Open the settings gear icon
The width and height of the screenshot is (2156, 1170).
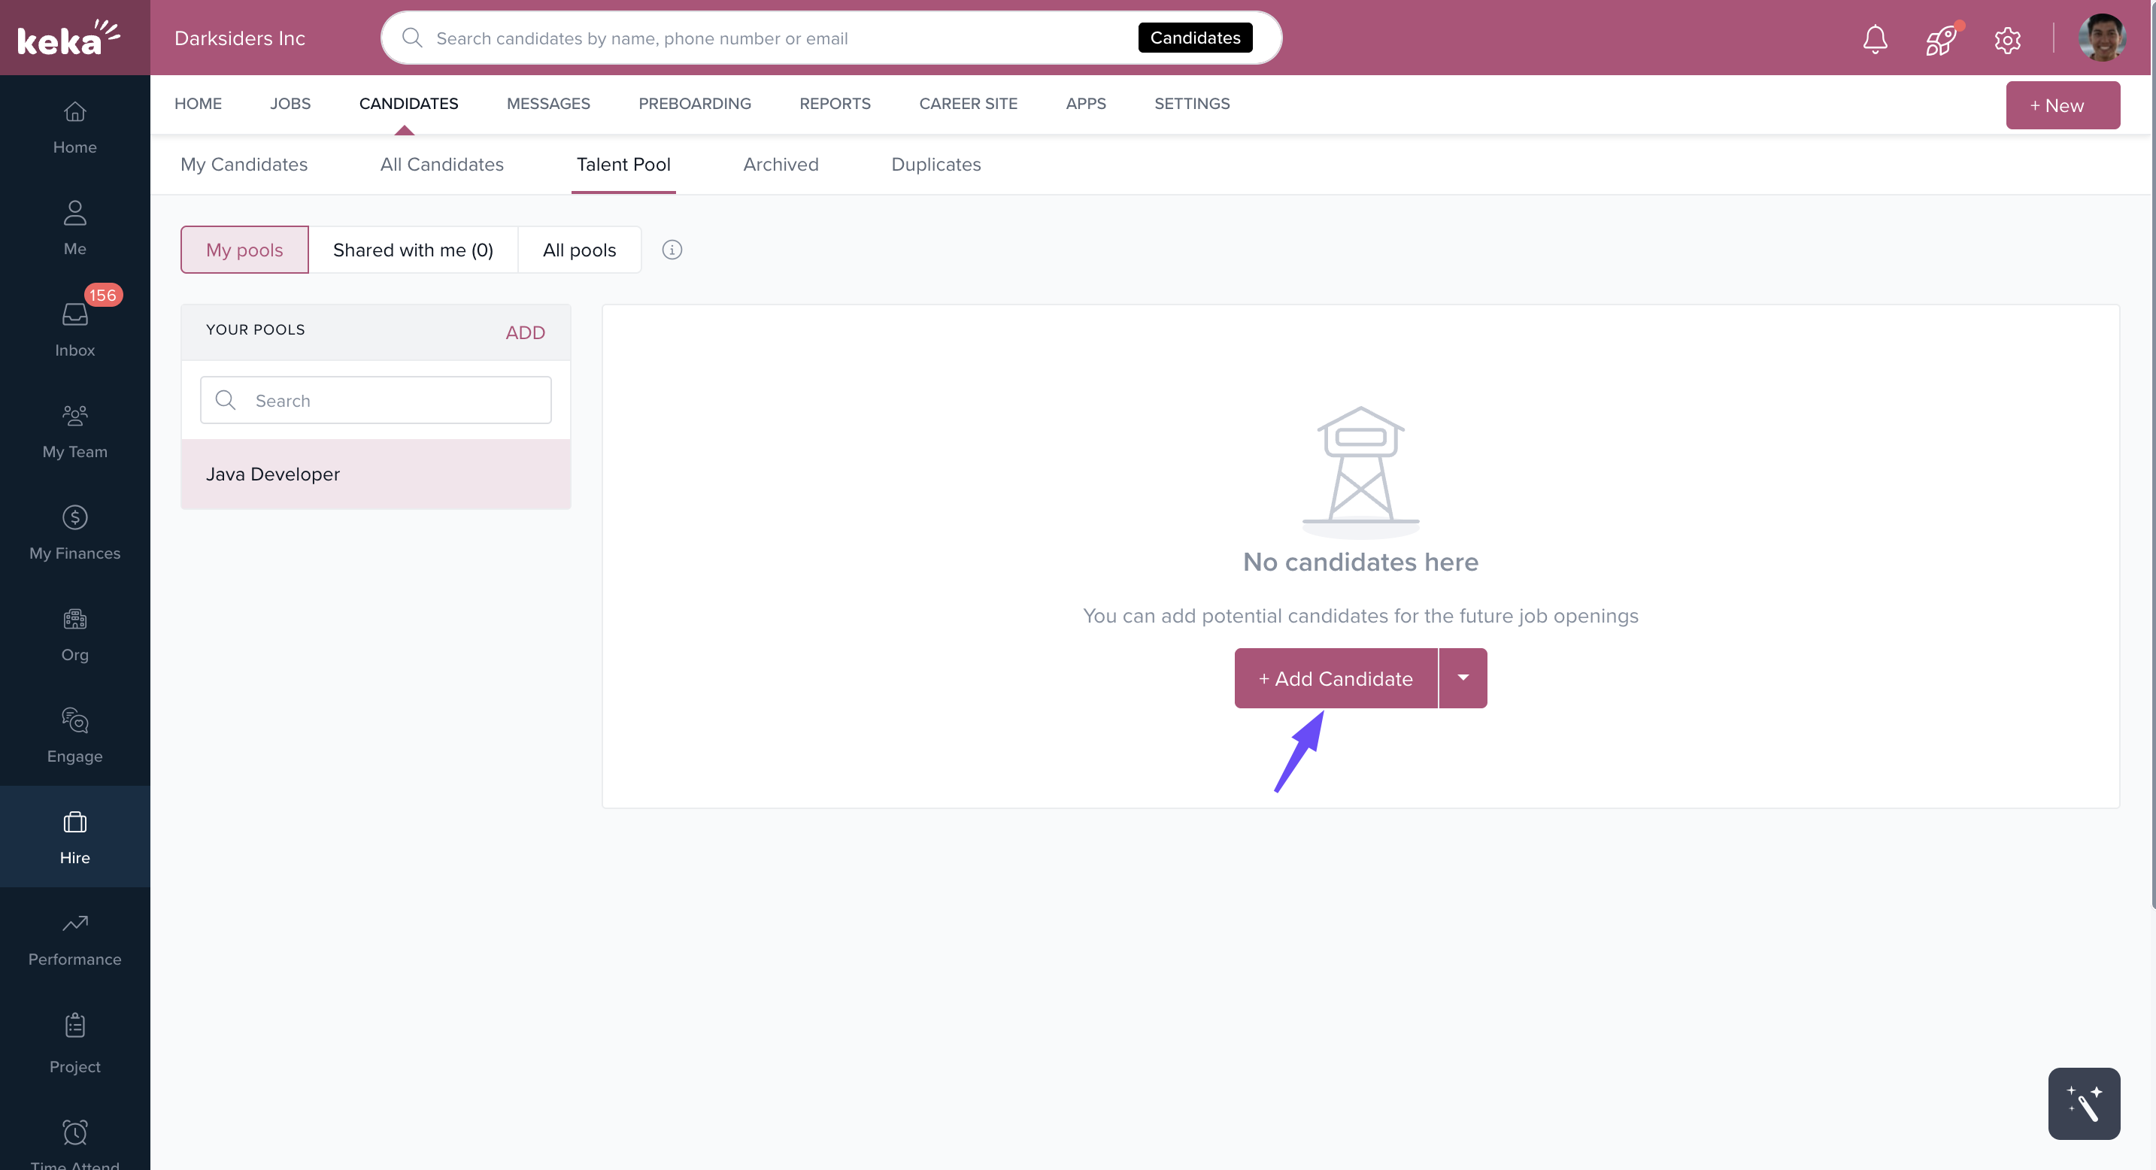[x=2007, y=39]
